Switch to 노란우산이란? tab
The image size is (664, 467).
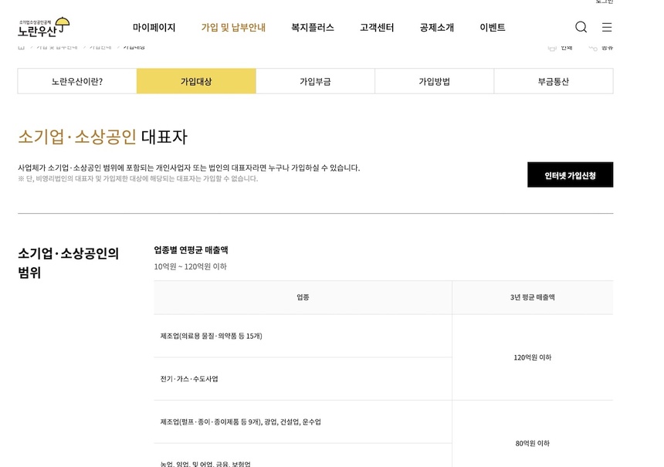click(77, 81)
